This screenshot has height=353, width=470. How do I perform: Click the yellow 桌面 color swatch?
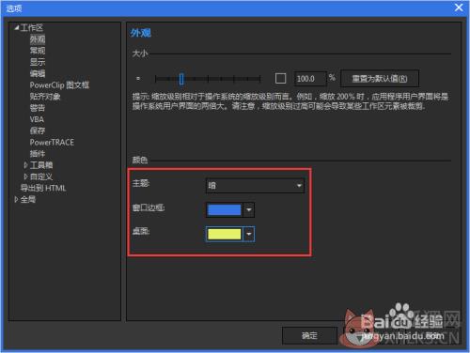pyautogui.click(x=225, y=234)
